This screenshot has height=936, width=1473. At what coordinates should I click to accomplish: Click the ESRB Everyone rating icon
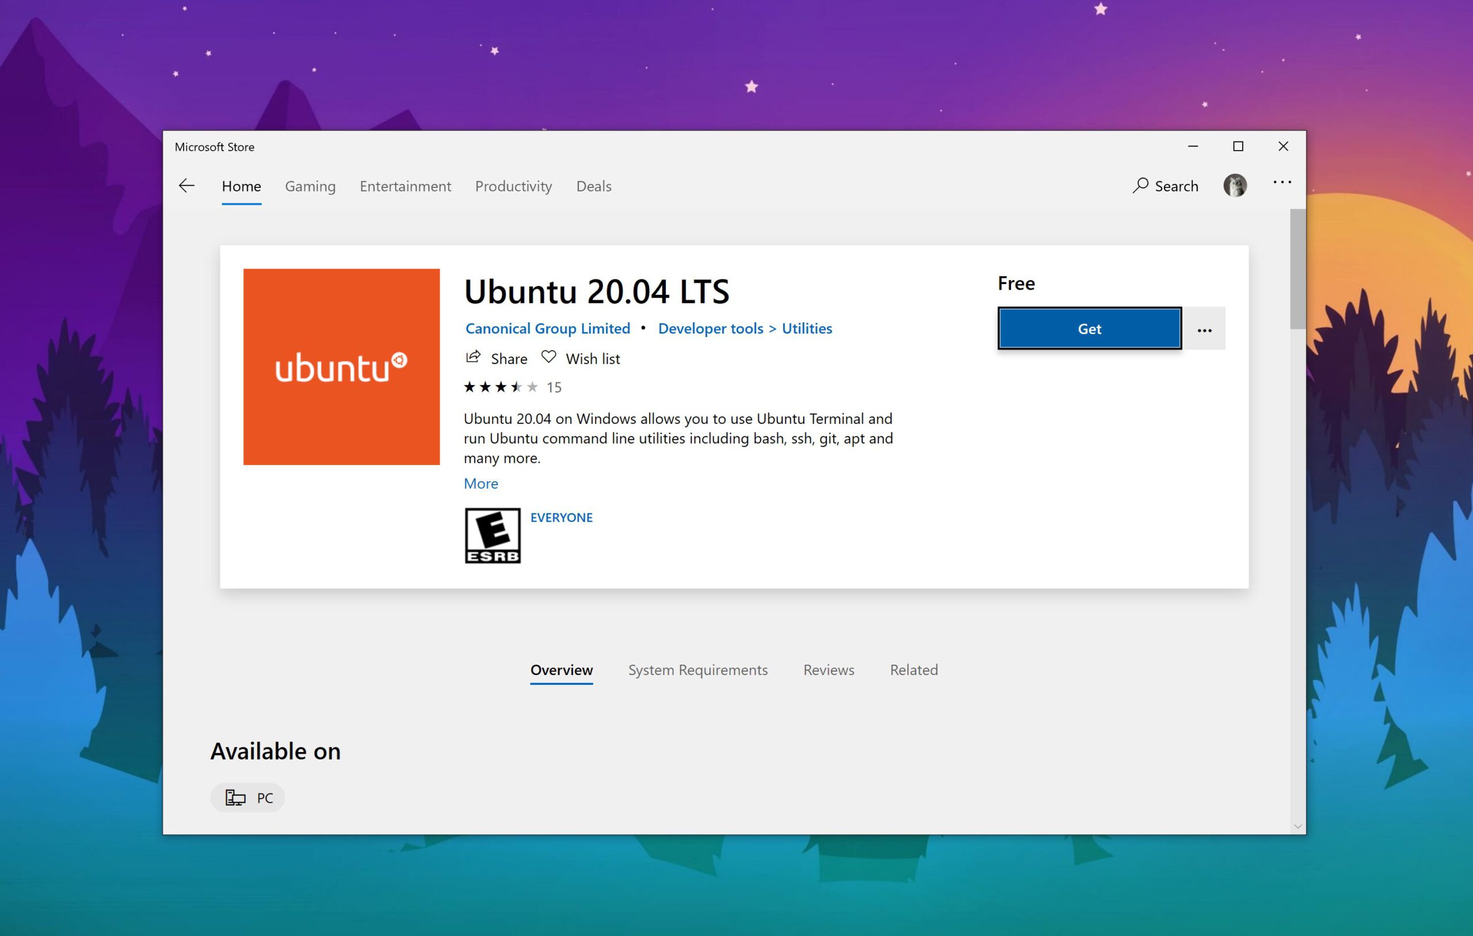(x=493, y=535)
